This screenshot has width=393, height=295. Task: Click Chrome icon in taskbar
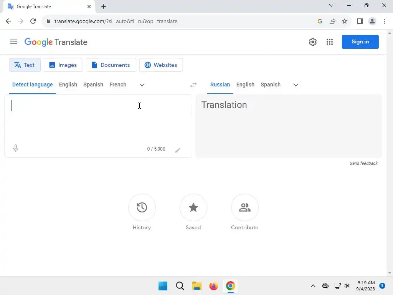coord(230,286)
